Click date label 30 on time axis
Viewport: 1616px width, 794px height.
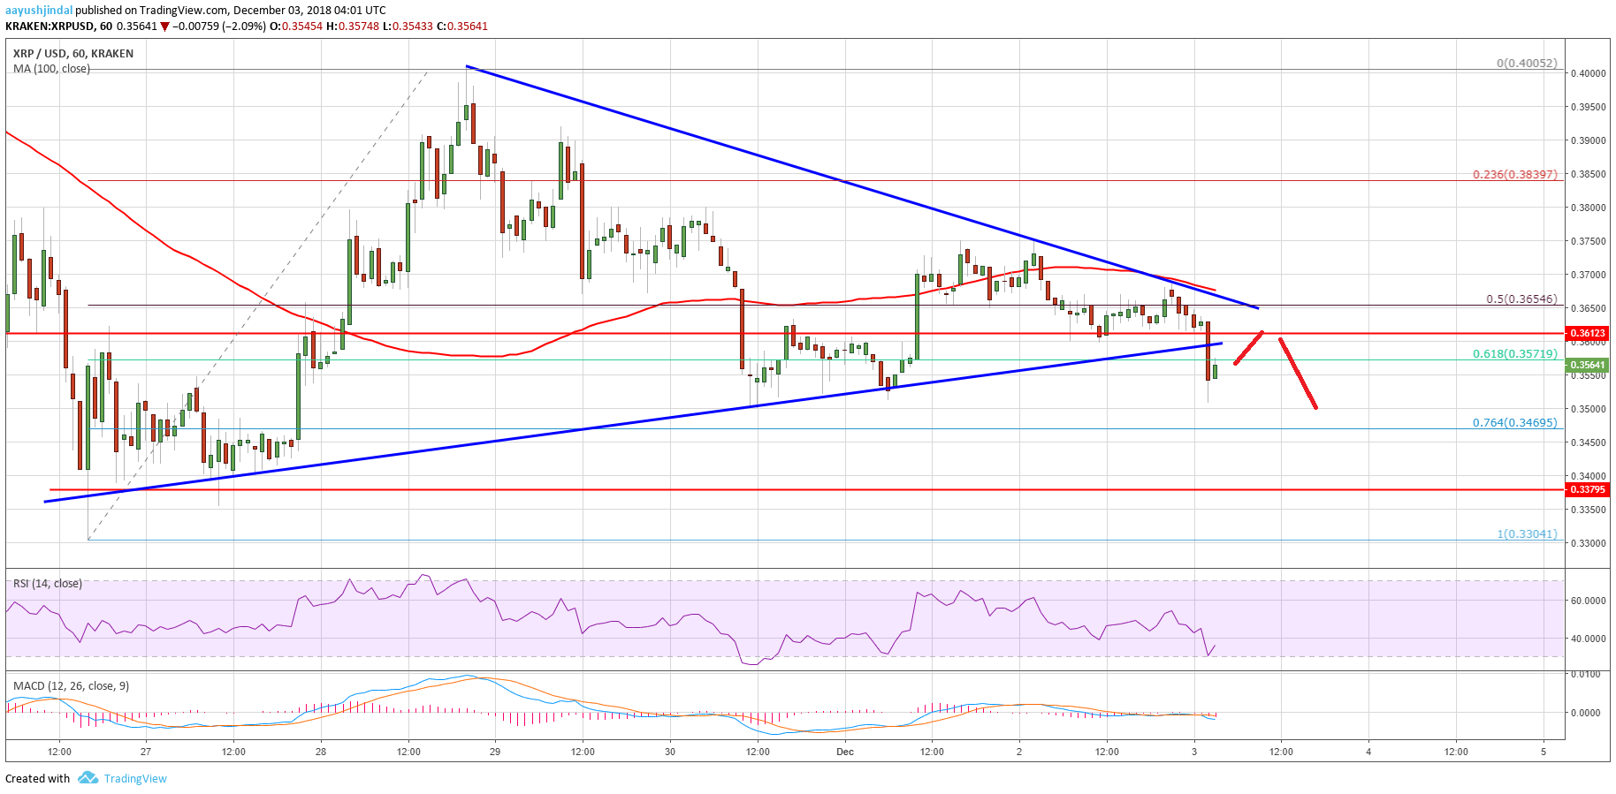670,752
